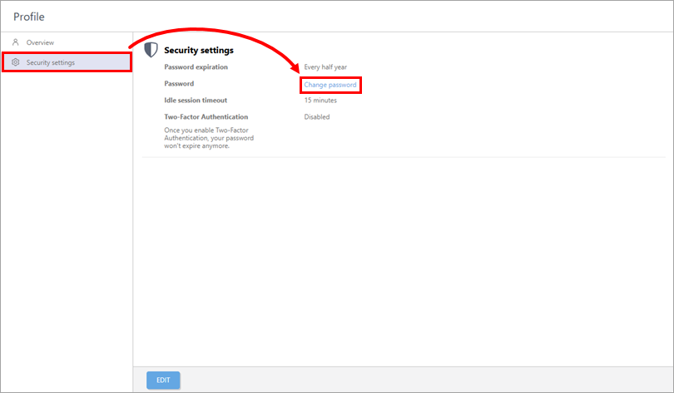This screenshot has height=393, width=674.
Task: Open the Change password link
Action: [330, 84]
